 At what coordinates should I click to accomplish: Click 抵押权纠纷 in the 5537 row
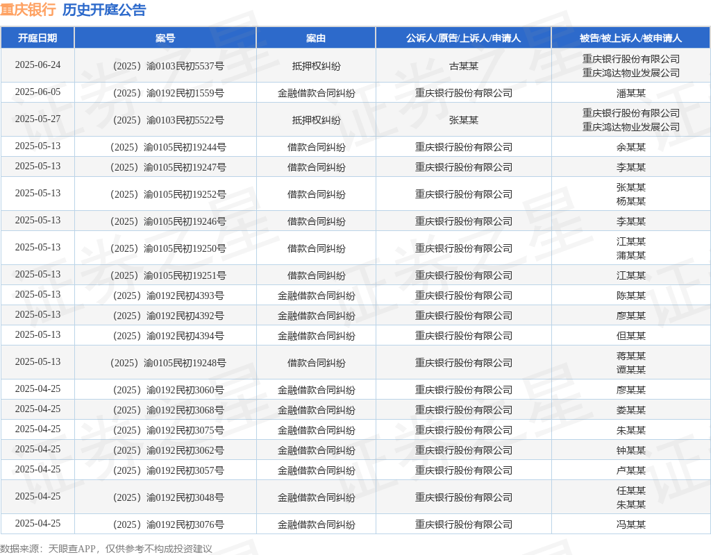coord(316,66)
